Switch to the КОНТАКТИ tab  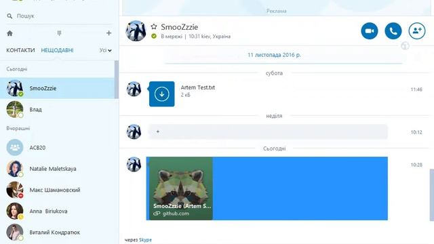tap(20, 50)
